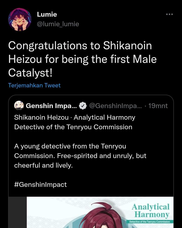182x228 pixels.
Task: Open the @GenshinImpa... handle in quoted tweet
Action: (x=116, y=106)
